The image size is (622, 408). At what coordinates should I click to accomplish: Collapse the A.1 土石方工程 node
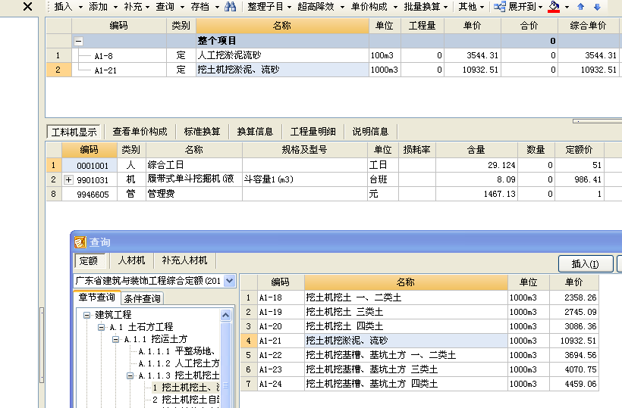coord(101,327)
